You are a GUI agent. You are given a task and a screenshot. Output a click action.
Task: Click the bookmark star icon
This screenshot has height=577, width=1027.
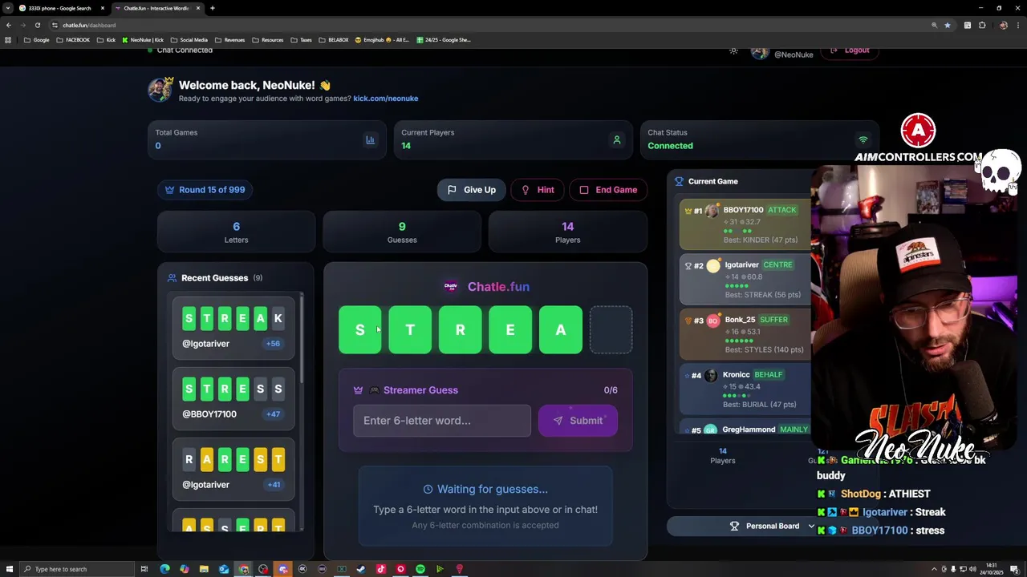click(x=948, y=25)
